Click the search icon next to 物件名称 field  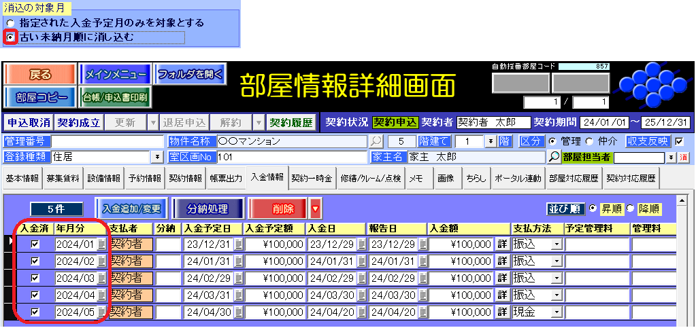pos(376,142)
